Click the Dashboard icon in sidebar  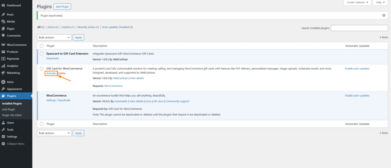[3, 5]
